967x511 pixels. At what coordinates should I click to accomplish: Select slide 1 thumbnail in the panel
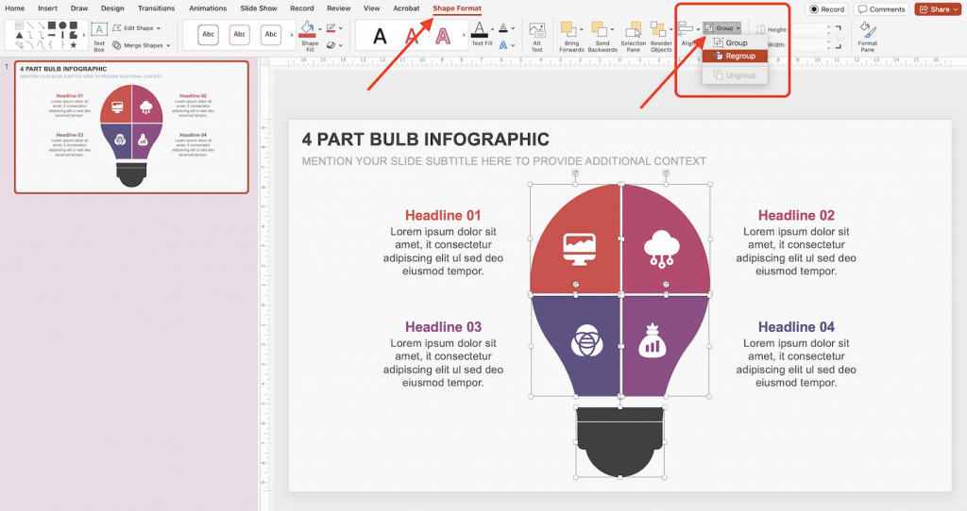131,127
